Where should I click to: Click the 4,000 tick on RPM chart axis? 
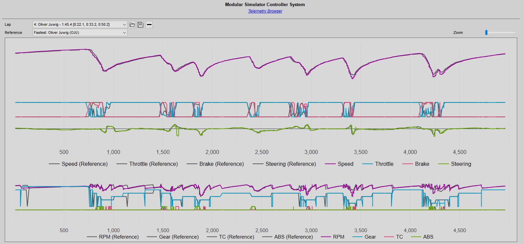410,230
